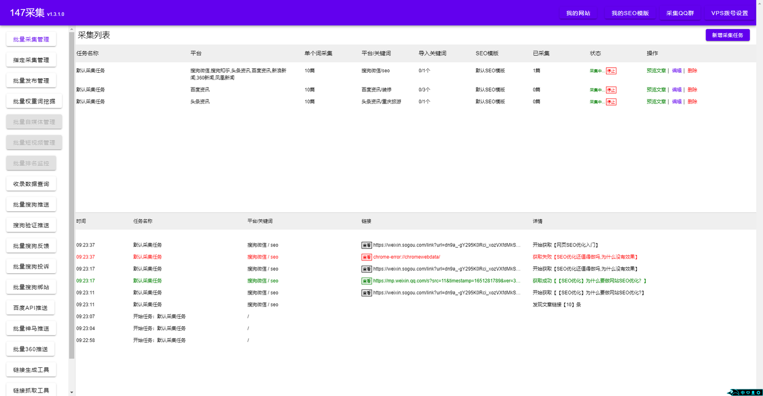Click the 0/3个 imported keywords cell
Image resolution: width=763 pixels, height=396 pixels.
pyautogui.click(x=424, y=90)
